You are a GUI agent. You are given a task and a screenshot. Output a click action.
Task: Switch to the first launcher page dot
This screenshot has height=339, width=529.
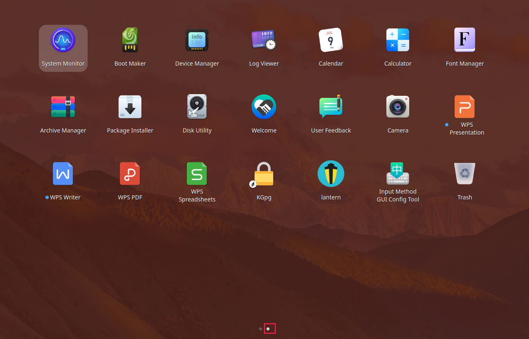(260, 329)
